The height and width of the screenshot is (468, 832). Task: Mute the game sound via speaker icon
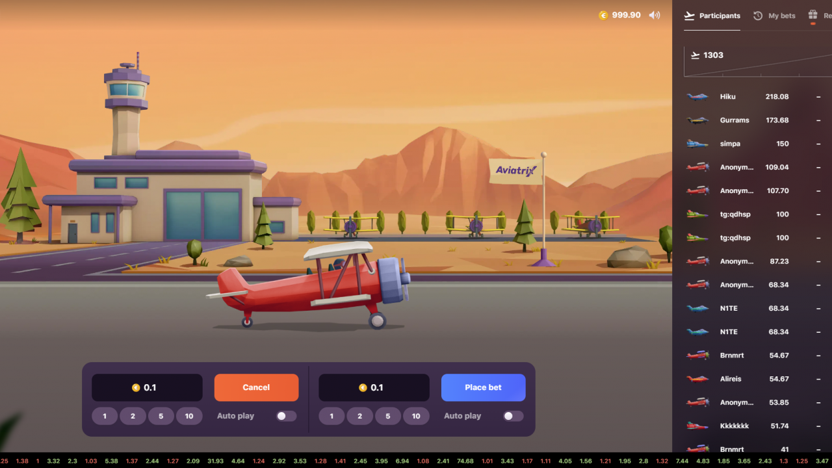pos(655,15)
